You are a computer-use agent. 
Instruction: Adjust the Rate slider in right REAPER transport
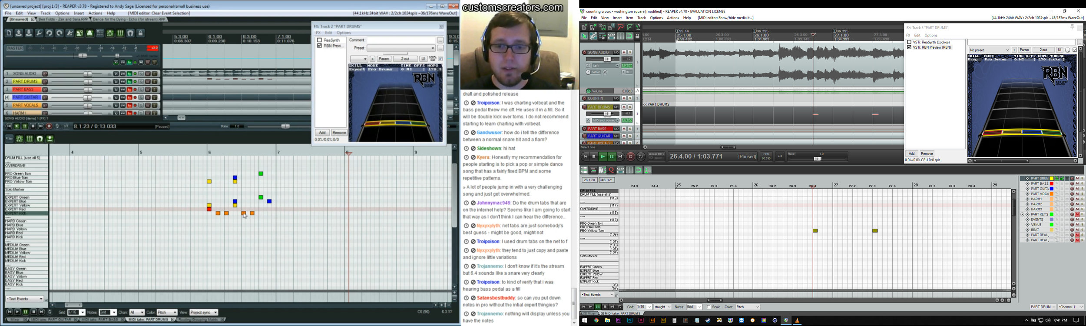click(x=818, y=159)
